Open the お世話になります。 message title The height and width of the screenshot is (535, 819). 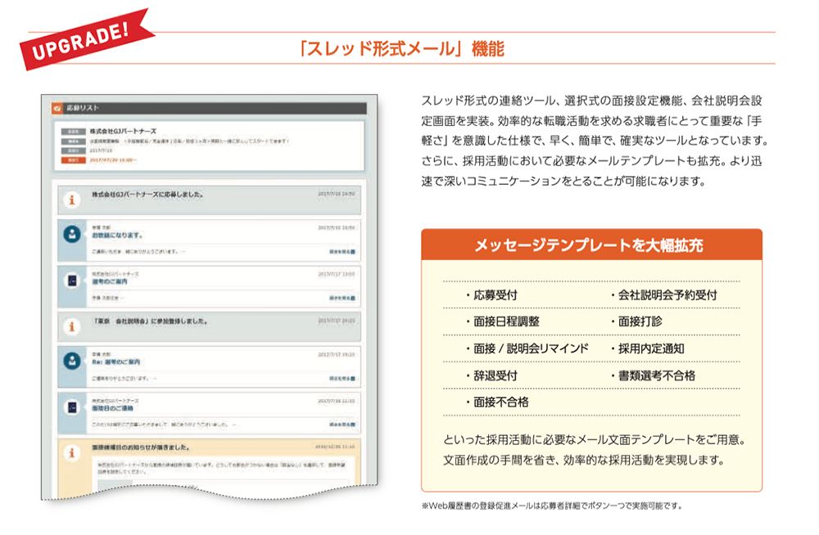[x=117, y=236]
